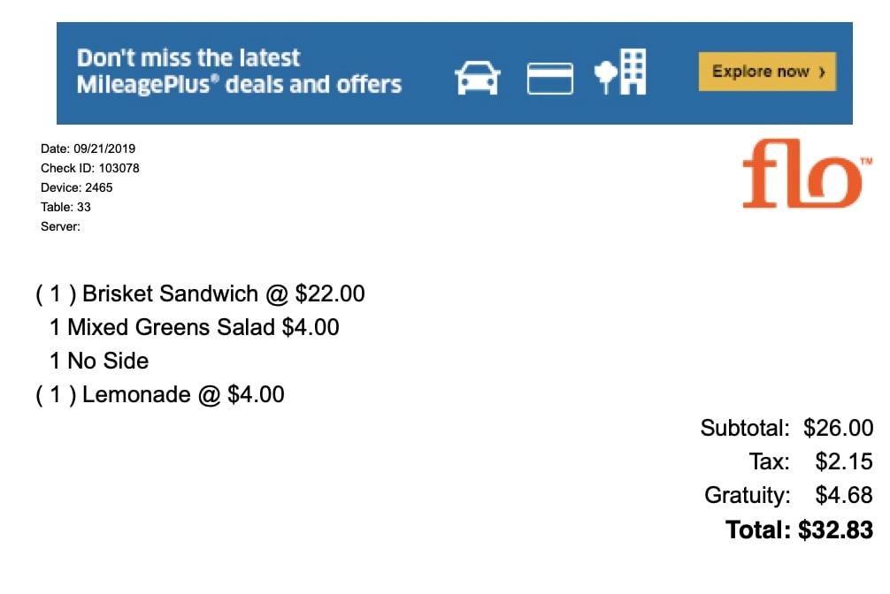The image size is (890, 594).
Task: Click the orange flo logo
Action: tap(807, 173)
